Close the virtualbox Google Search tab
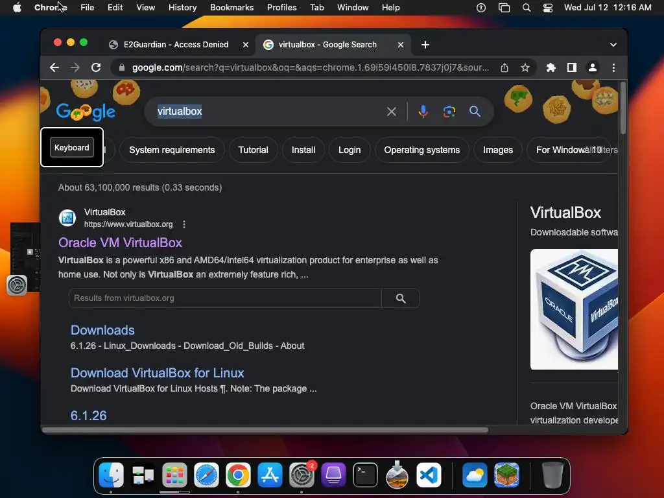 point(401,45)
